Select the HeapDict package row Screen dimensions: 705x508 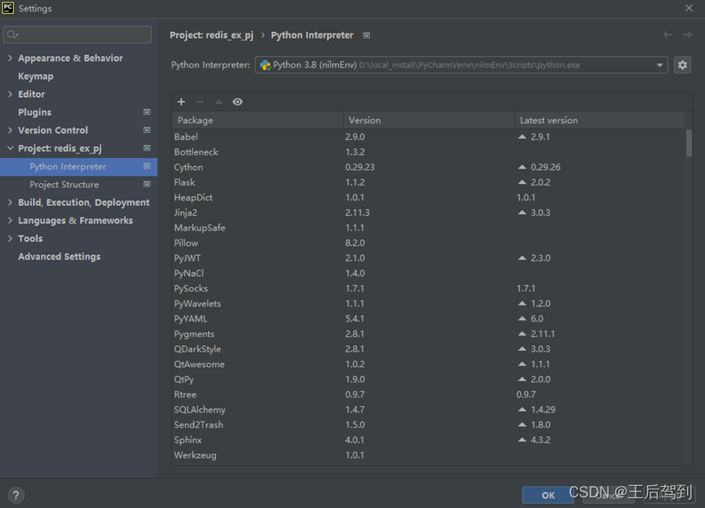point(430,197)
